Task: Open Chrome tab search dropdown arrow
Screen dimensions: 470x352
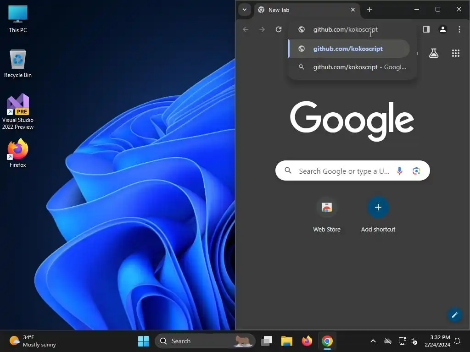Action: 245,10
